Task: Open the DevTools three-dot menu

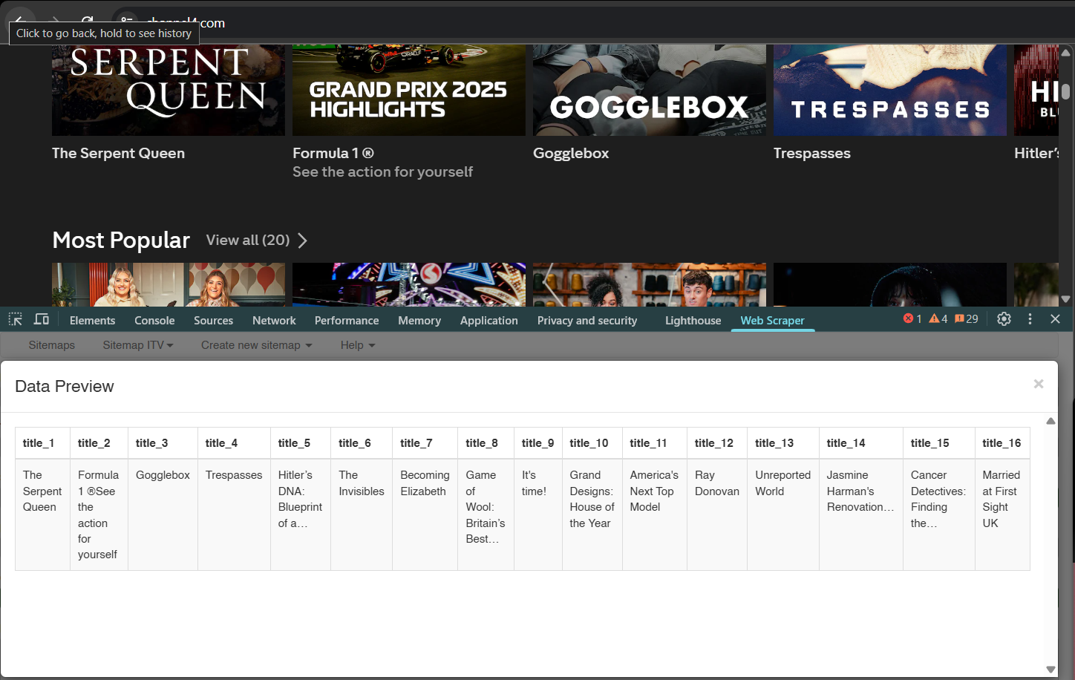Action: point(1030,319)
